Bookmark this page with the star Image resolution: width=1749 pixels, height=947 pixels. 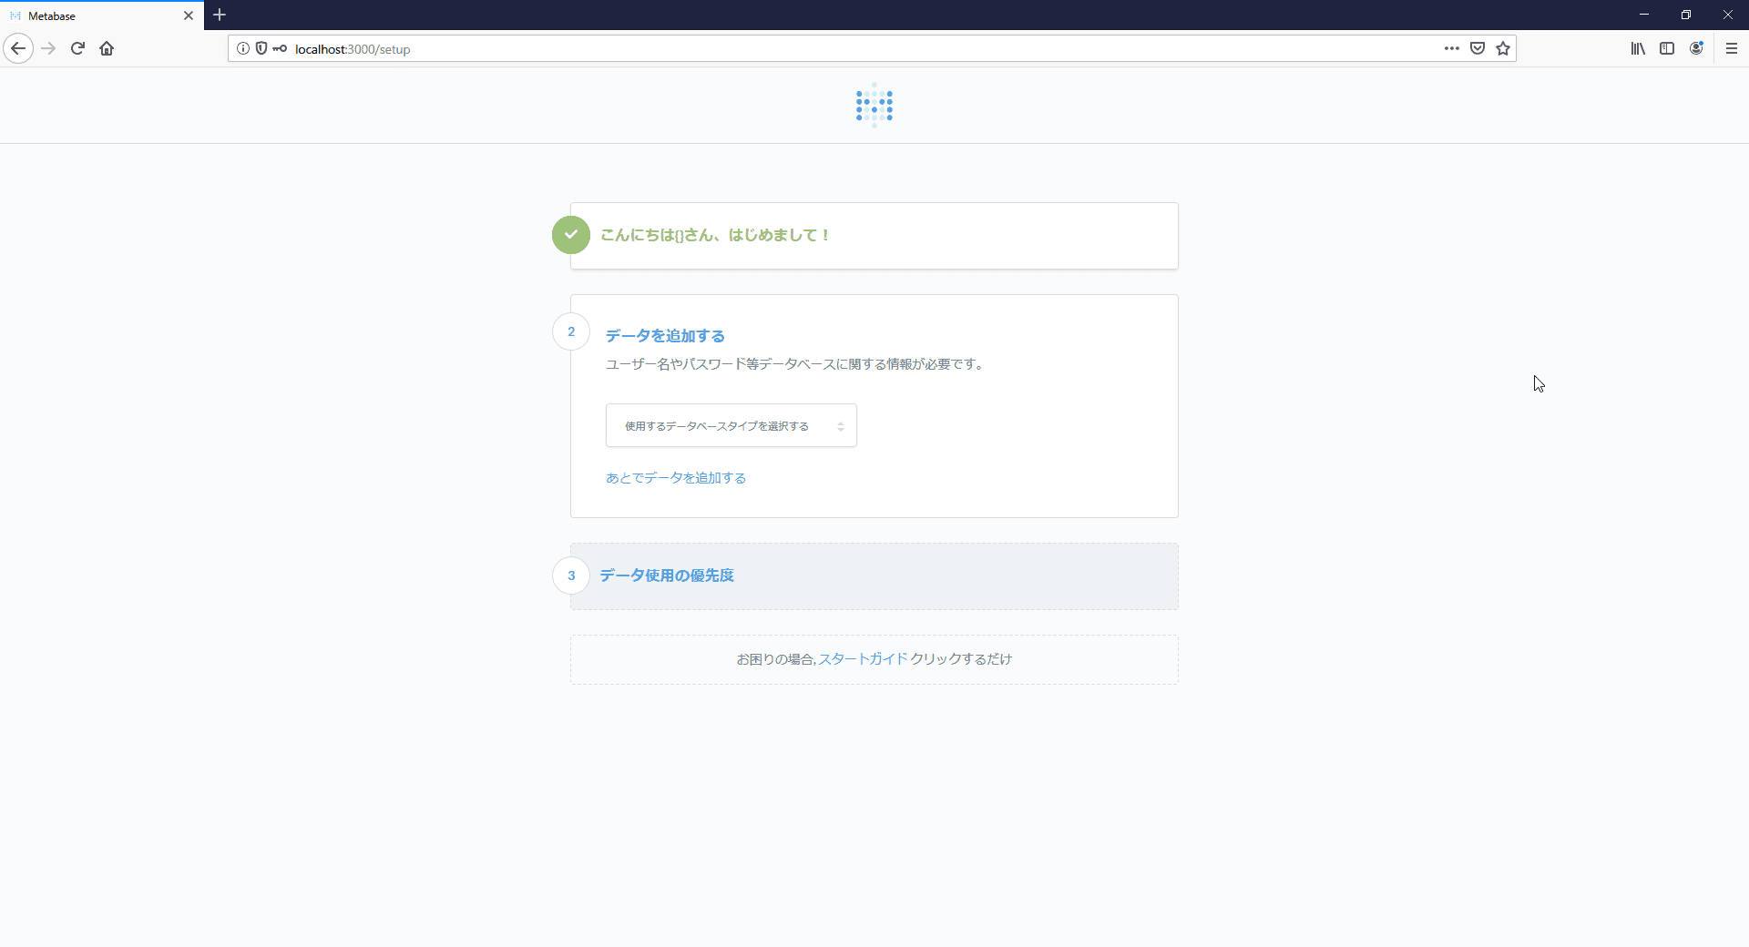point(1503,48)
